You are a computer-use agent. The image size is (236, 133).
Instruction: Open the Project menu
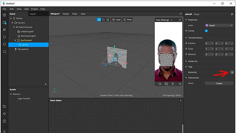coord(35,9)
